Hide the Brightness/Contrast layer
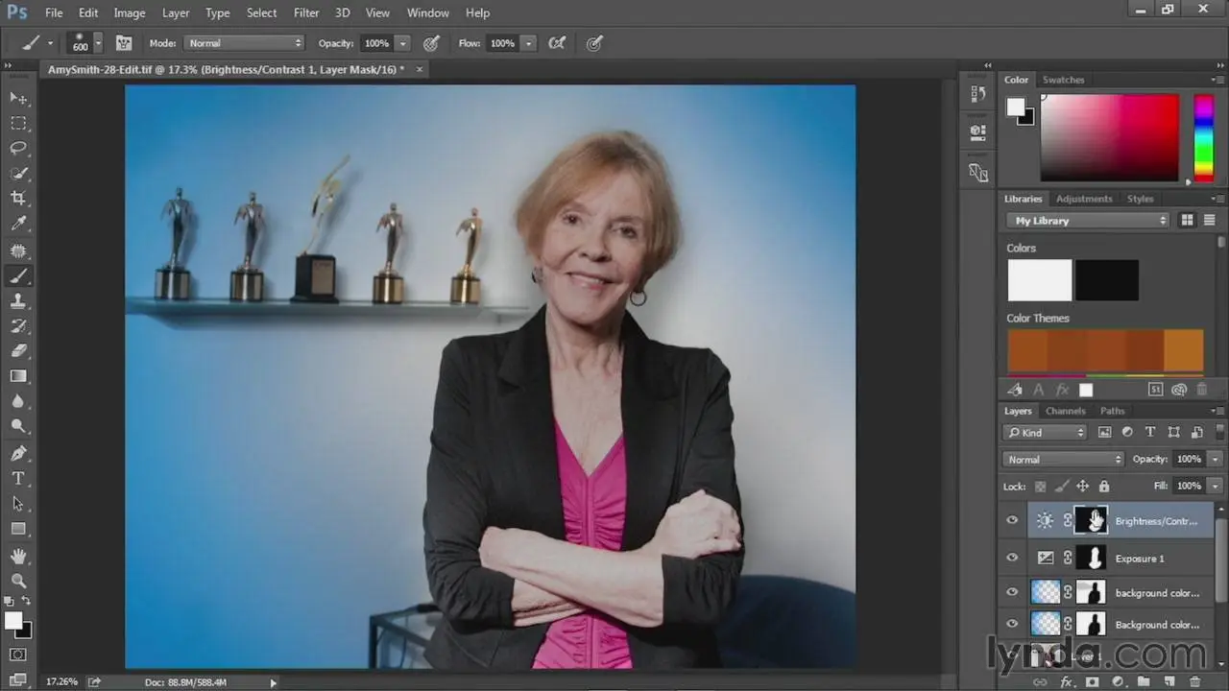 point(1012,521)
